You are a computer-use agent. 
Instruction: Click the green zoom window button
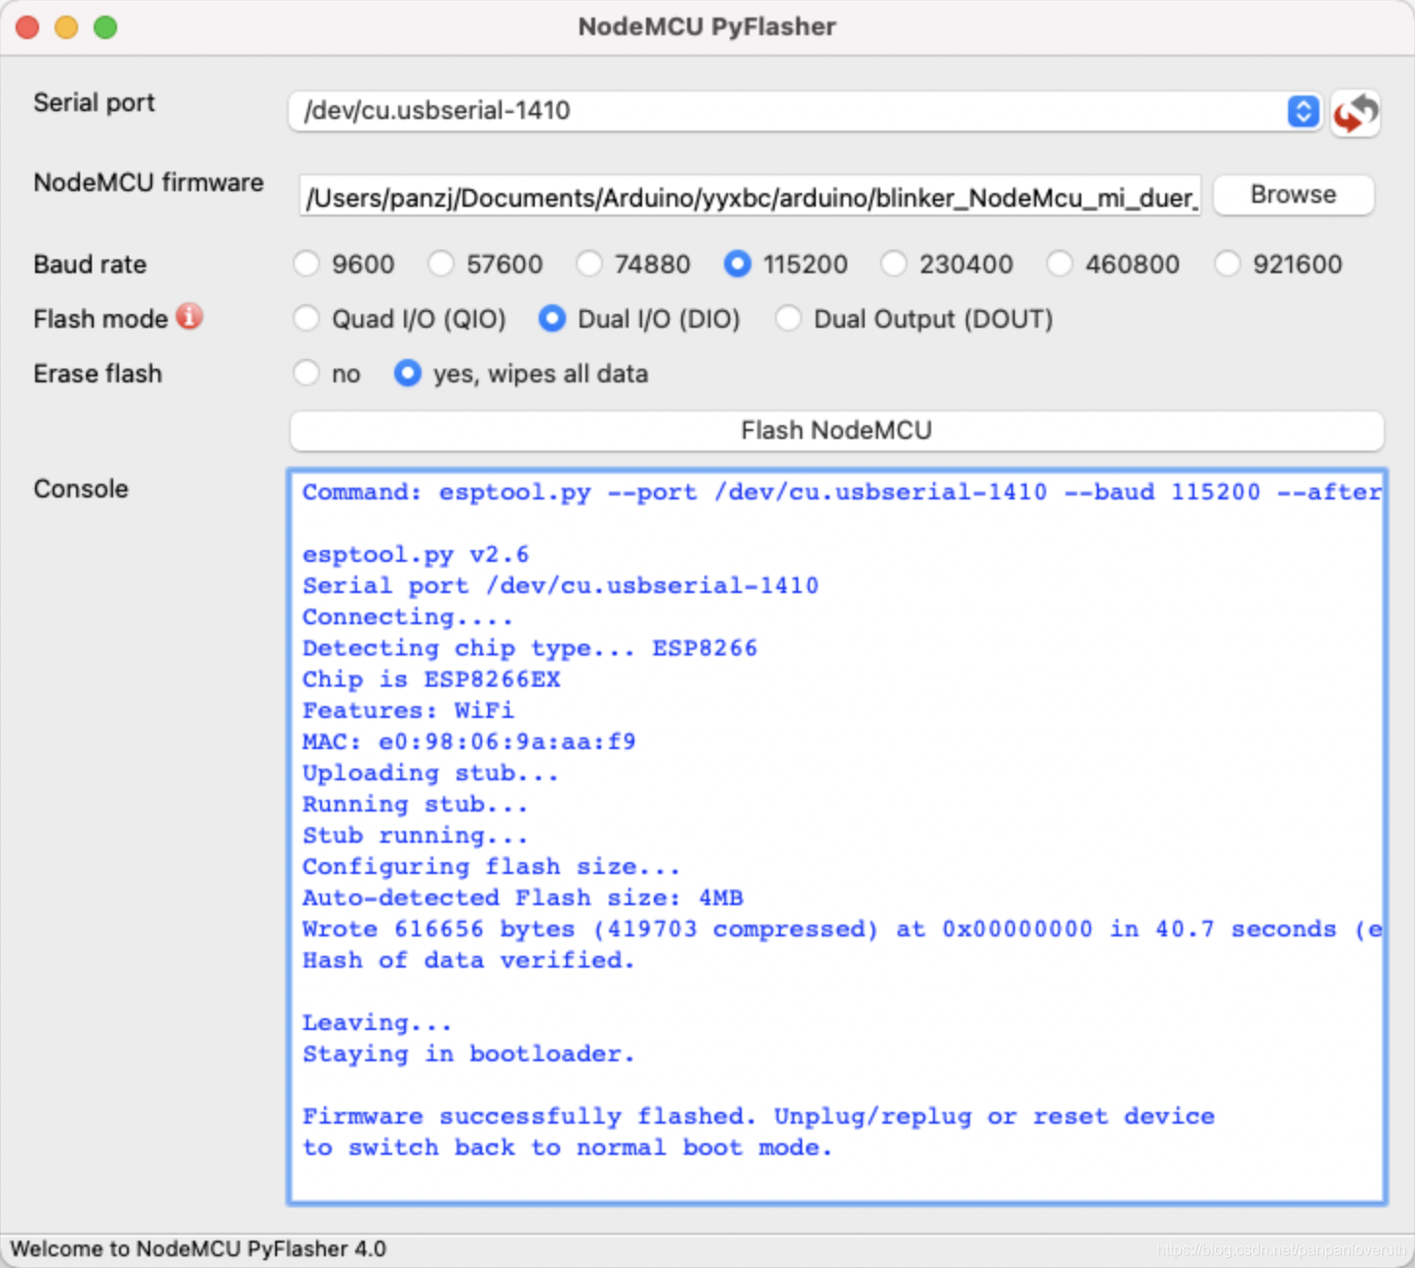105,27
